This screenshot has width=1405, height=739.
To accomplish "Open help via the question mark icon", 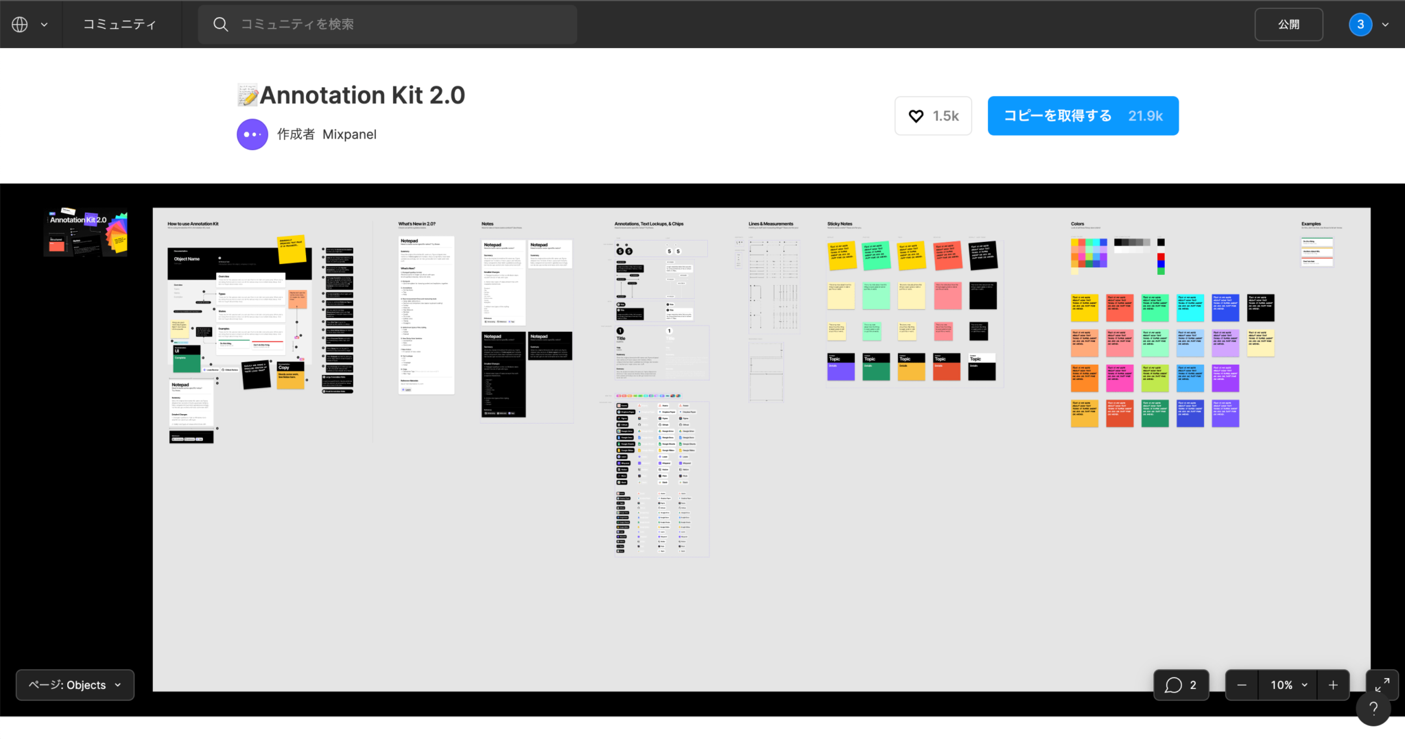I will pos(1373,709).
